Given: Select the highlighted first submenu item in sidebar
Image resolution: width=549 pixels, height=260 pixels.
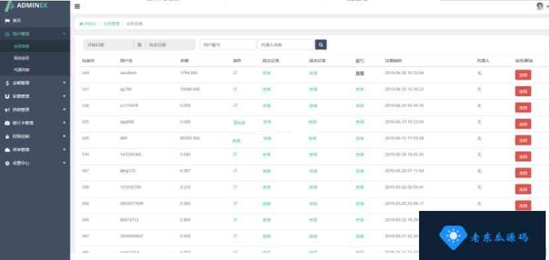Looking at the screenshot, I should tap(35, 46).
